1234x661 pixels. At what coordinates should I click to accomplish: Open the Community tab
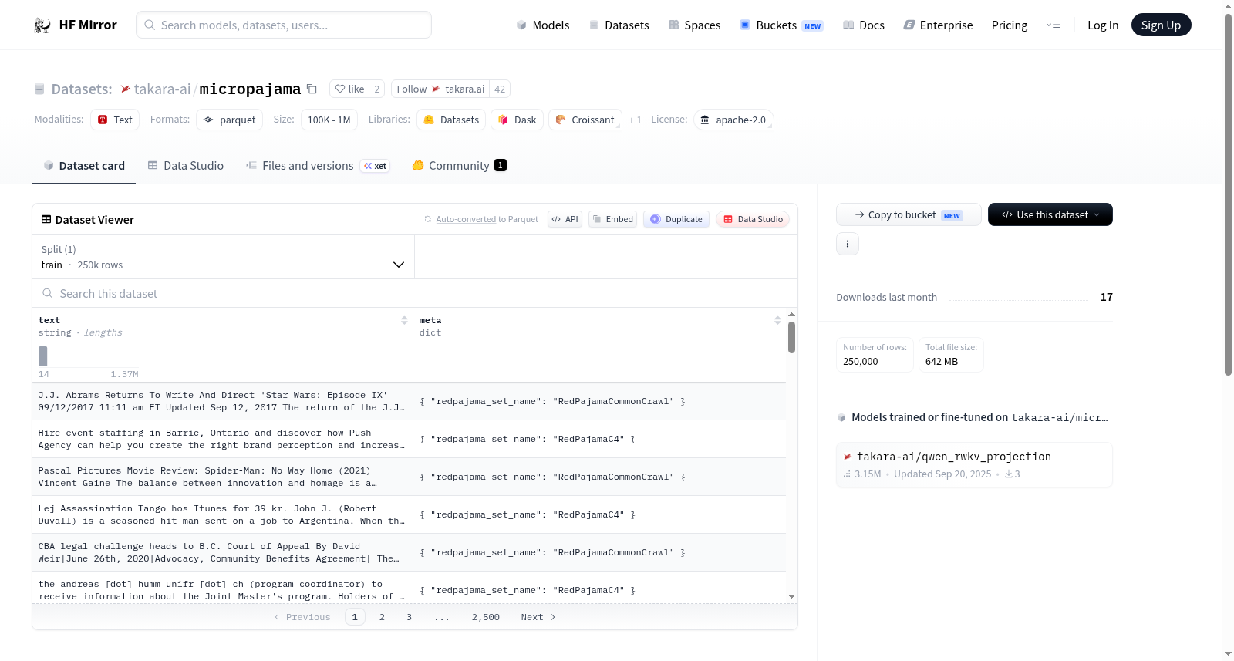(x=459, y=166)
